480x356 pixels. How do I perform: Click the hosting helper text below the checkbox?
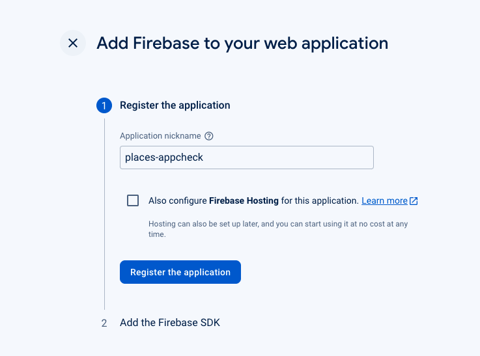(x=278, y=229)
